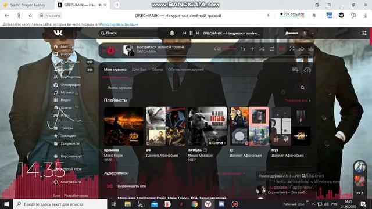This screenshot has width=372, height=209.
Task: Open the settings sliders icon at top right
Action: tap(364, 33)
